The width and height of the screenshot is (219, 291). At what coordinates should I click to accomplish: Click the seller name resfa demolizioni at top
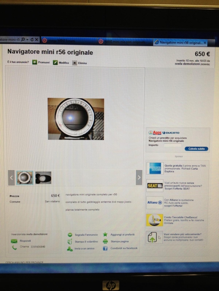pos(187,64)
